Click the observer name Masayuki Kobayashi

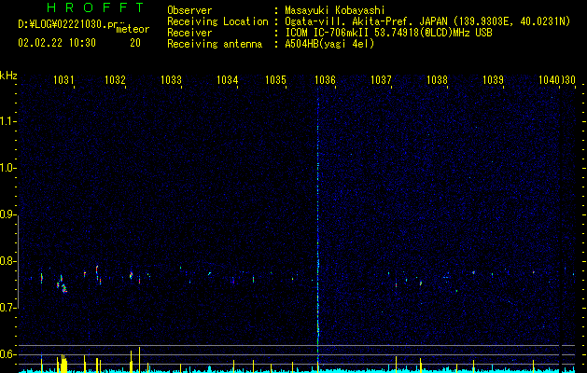point(335,10)
